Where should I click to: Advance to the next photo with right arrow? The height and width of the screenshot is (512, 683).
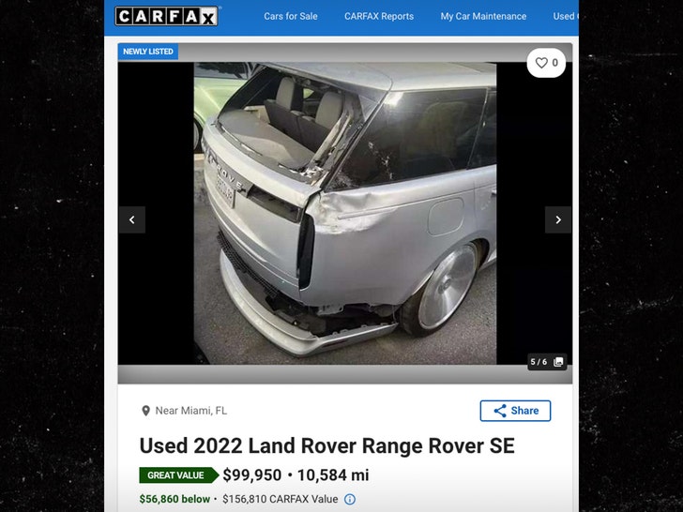pos(558,219)
